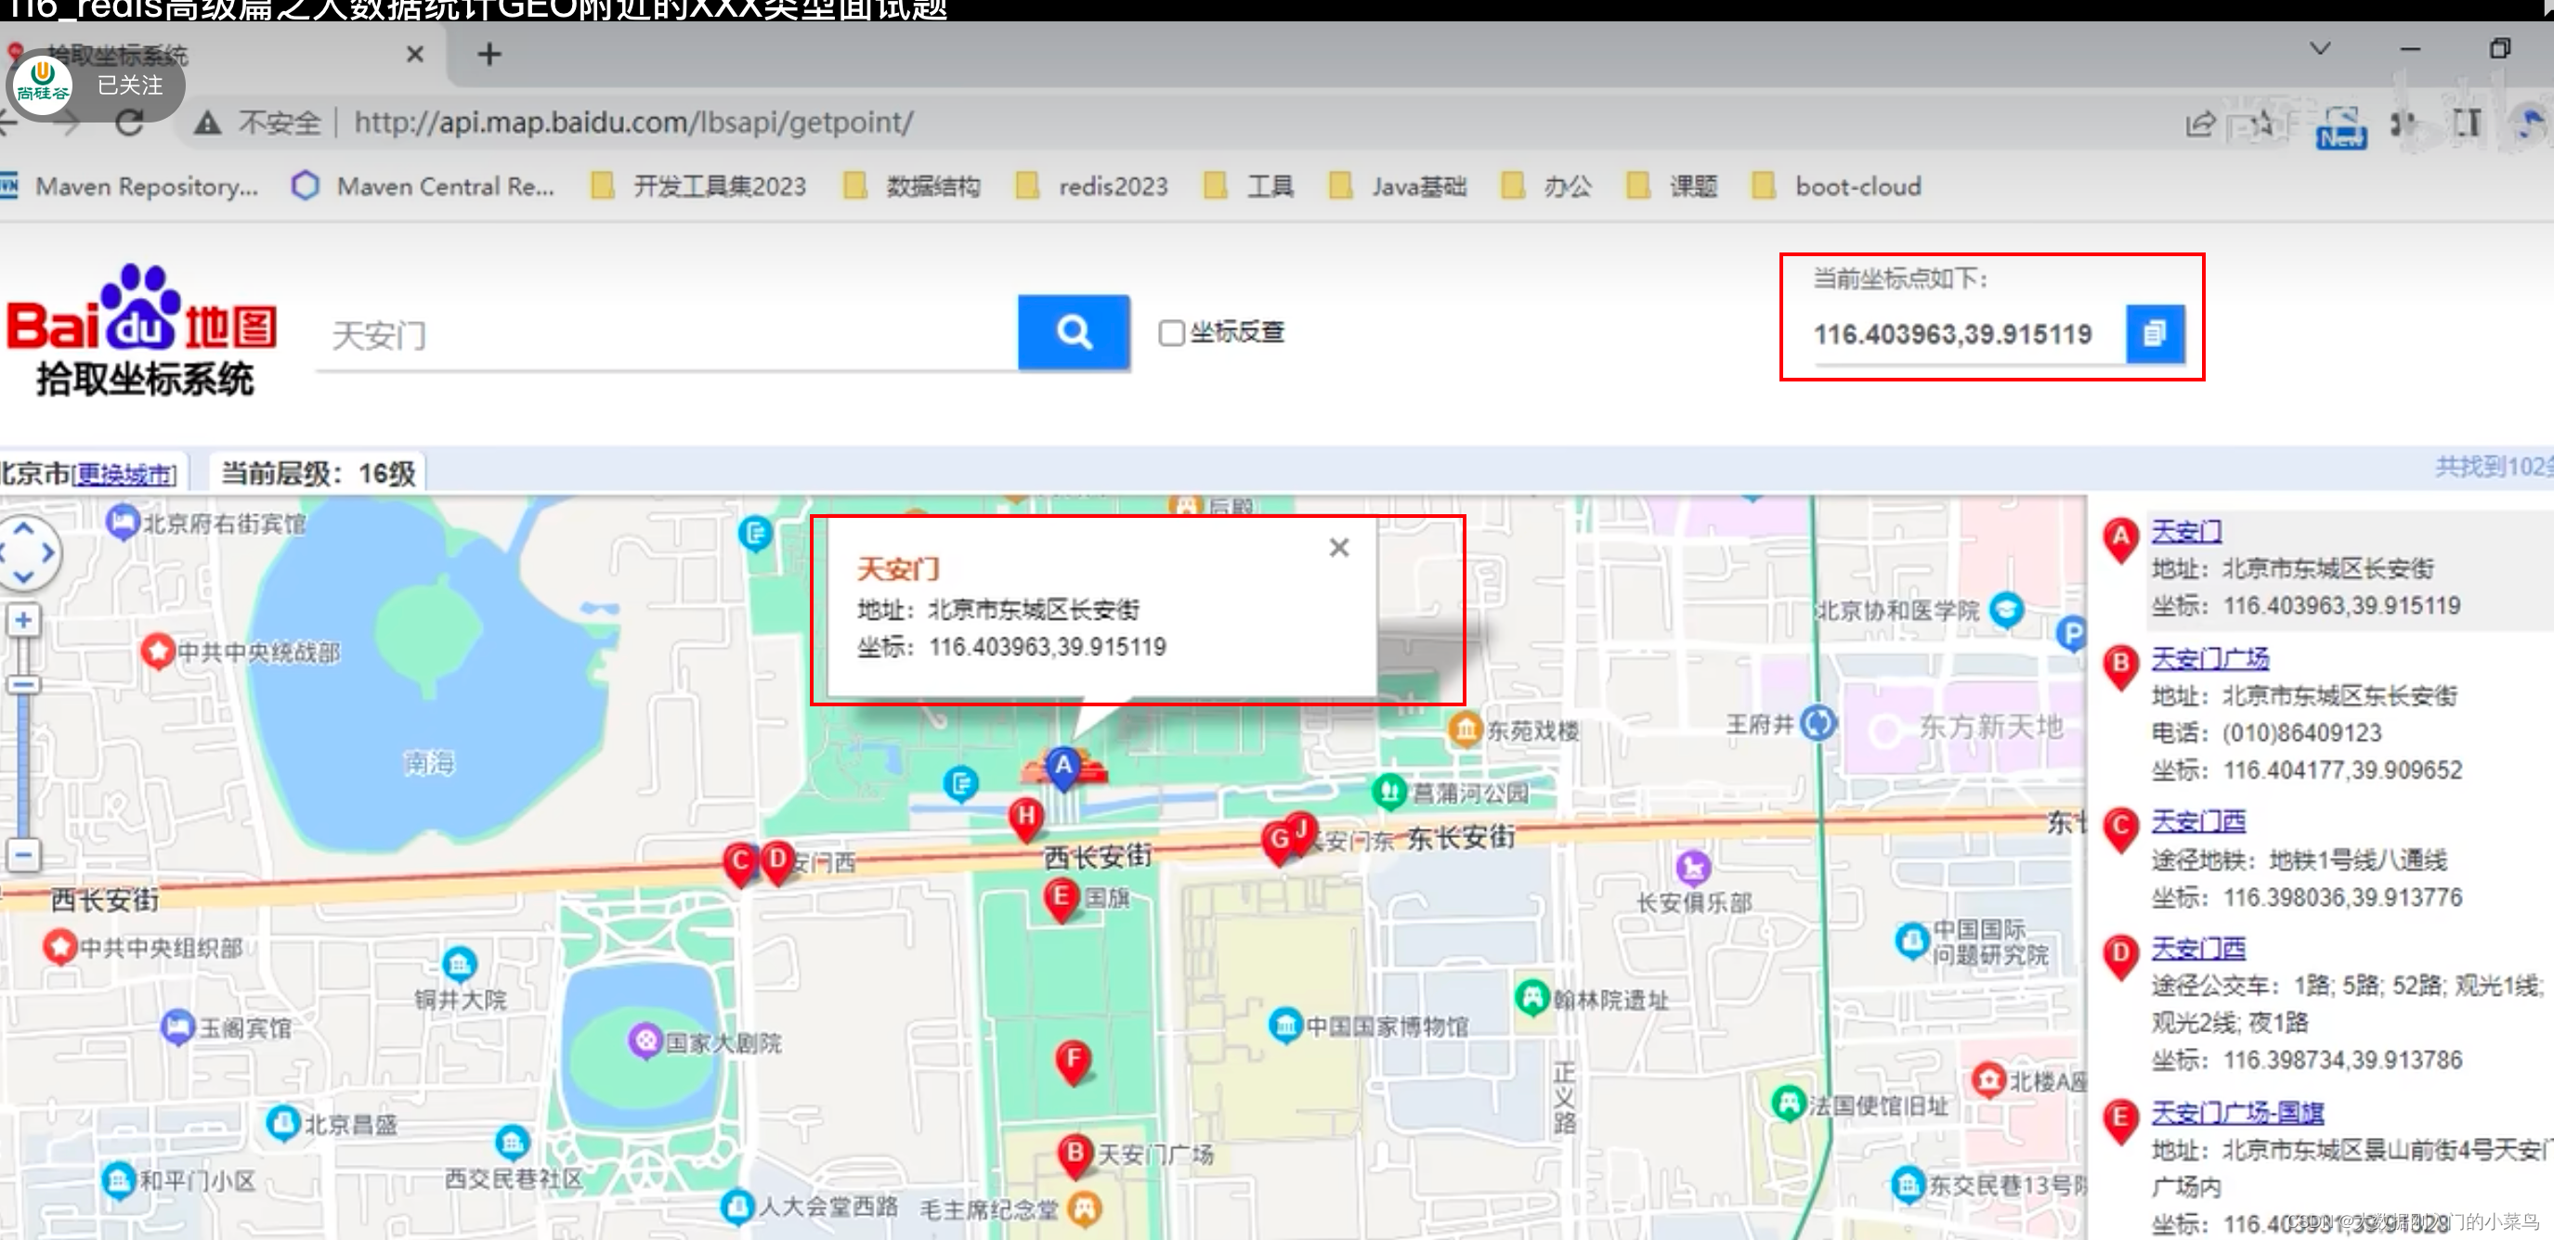The image size is (2554, 1240).
Task: Select map marker A on 天安门
Action: coord(1062,769)
